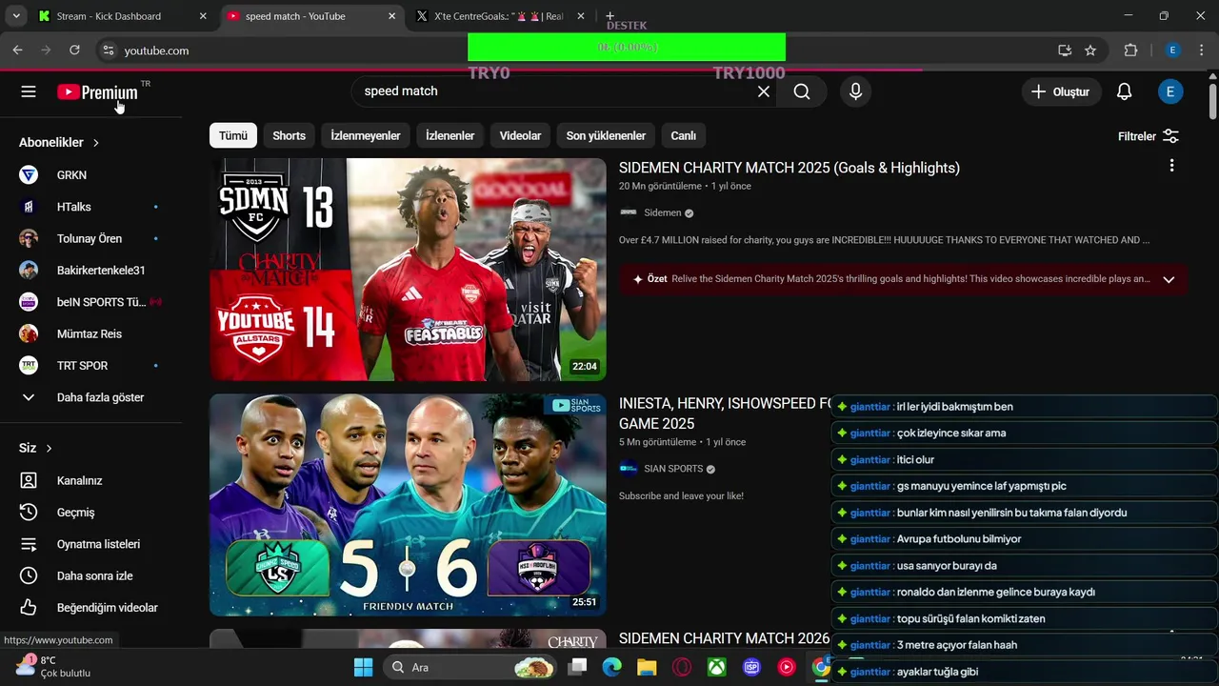This screenshot has height=686, width=1219.
Task: Click the magnifier search button
Action: click(802, 91)
